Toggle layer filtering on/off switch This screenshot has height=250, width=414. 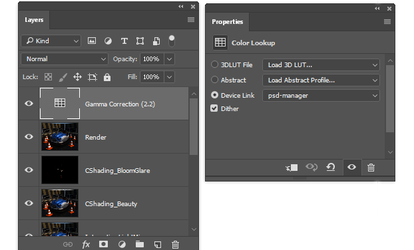[x=172, y=41]
